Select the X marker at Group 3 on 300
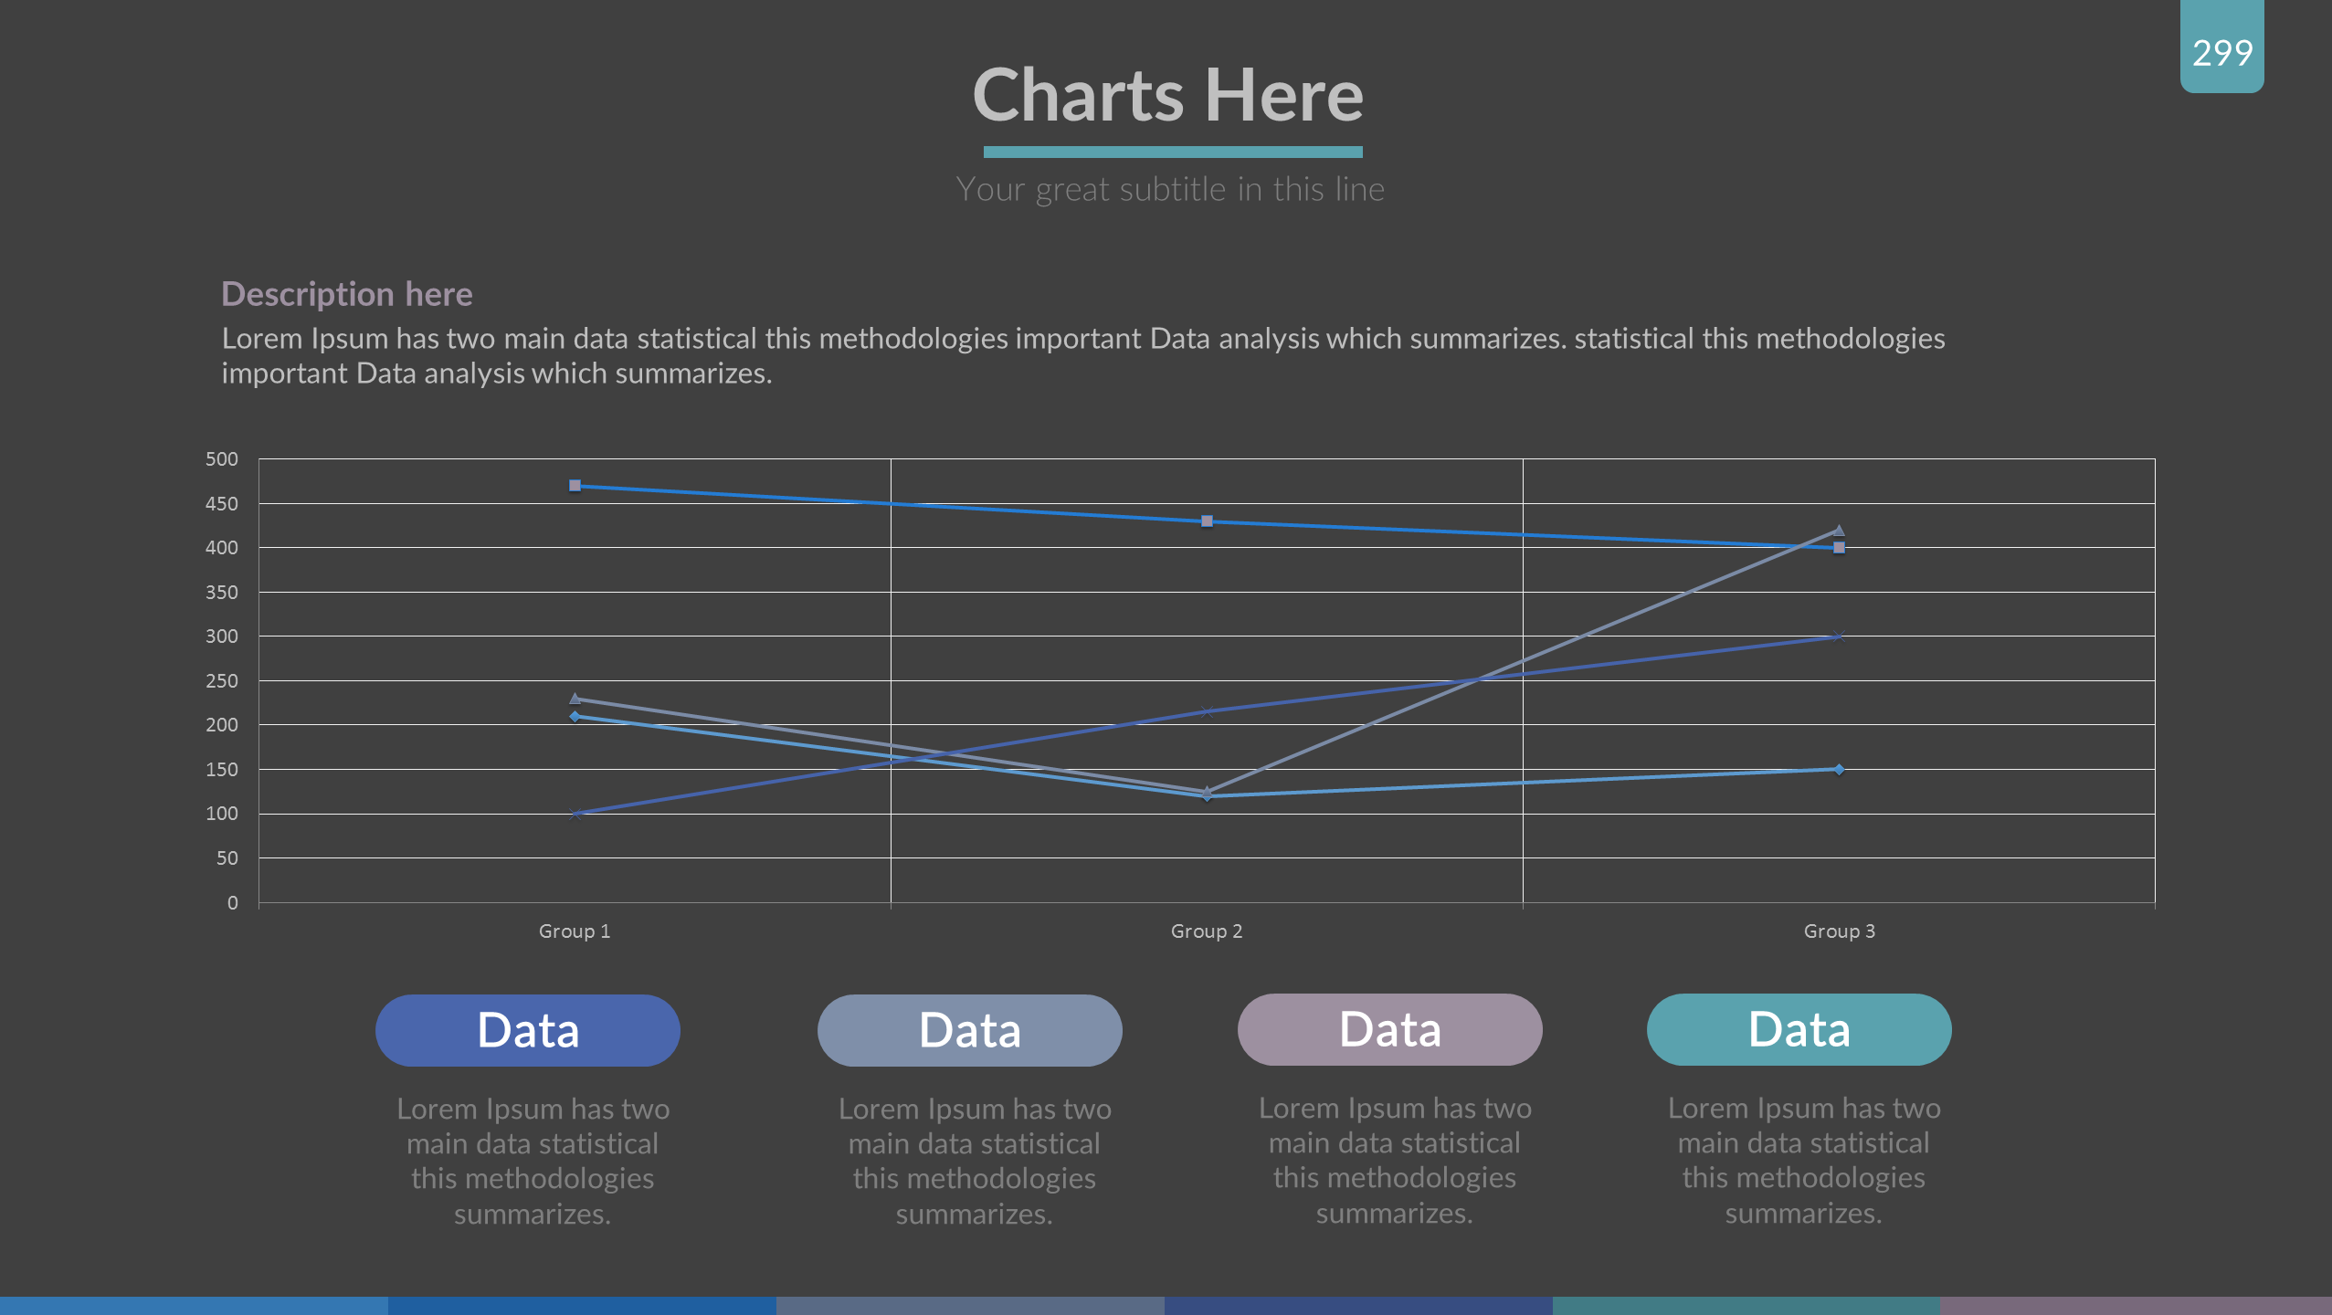Viewport: 2332px width, 1315px height. (1839, 636)
